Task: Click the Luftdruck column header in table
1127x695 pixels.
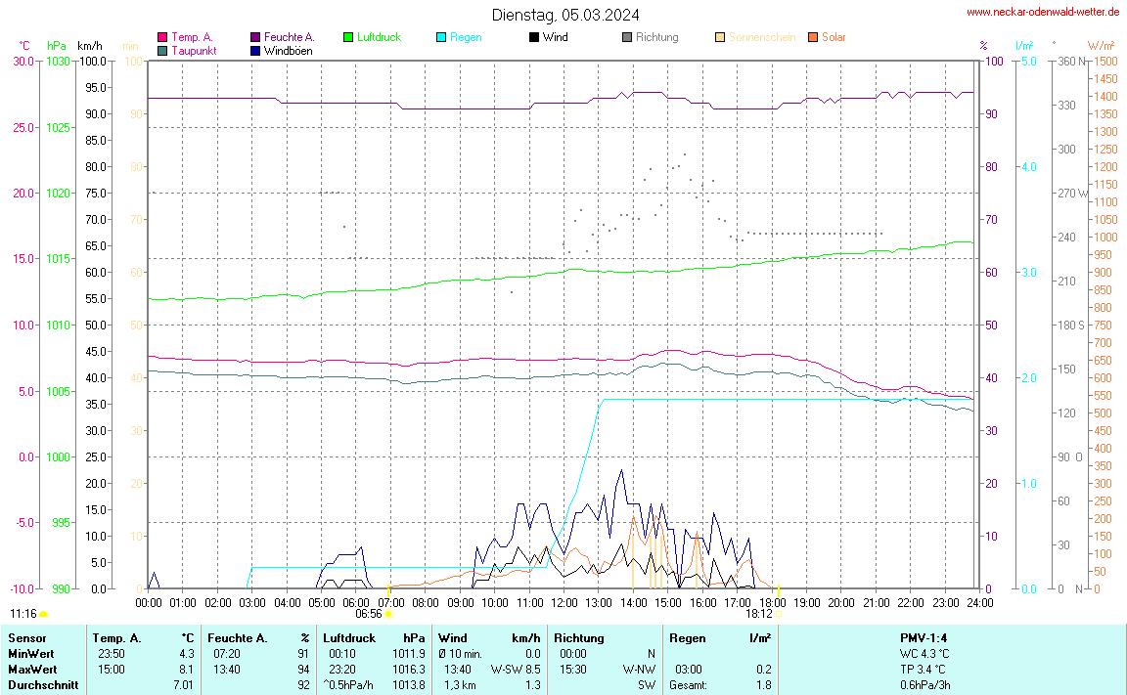Action: (x=349, y=638)
